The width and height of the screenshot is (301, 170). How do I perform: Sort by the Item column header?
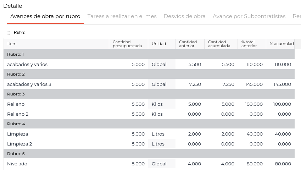[x=12, y=44]
